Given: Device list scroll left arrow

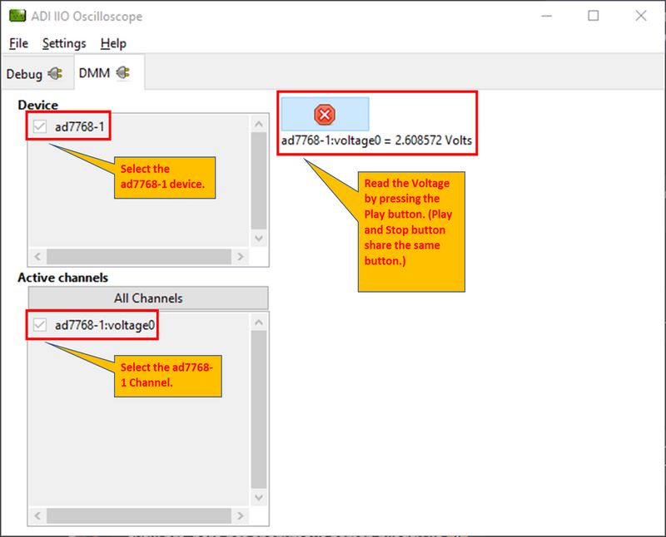Looking at the screenshot, I should point(37,256).
